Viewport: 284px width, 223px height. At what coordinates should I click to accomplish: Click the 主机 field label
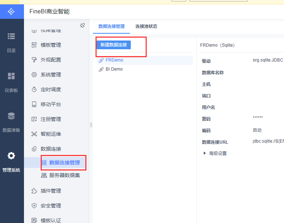point(206,84)
